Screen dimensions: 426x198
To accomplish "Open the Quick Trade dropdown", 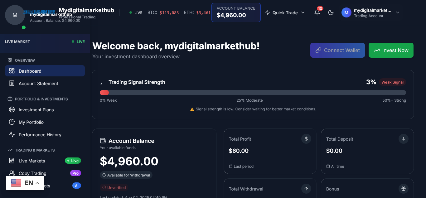I will click(285, 13).
